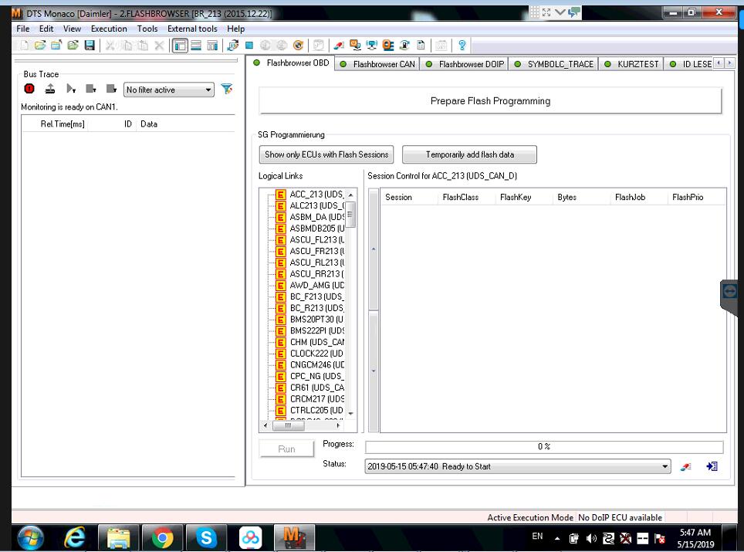Screen dimensions: 744x552
Task: Switch to the Flashbrowser OBD tab
Action: point(291,63)
